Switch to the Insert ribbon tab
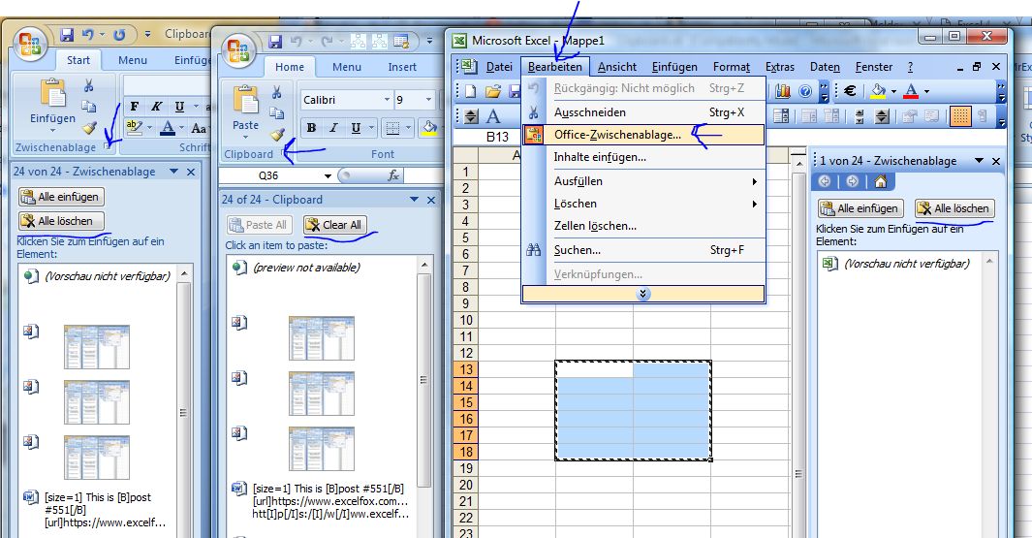This screenshot has height=538, width=1032. click(402, 67)
